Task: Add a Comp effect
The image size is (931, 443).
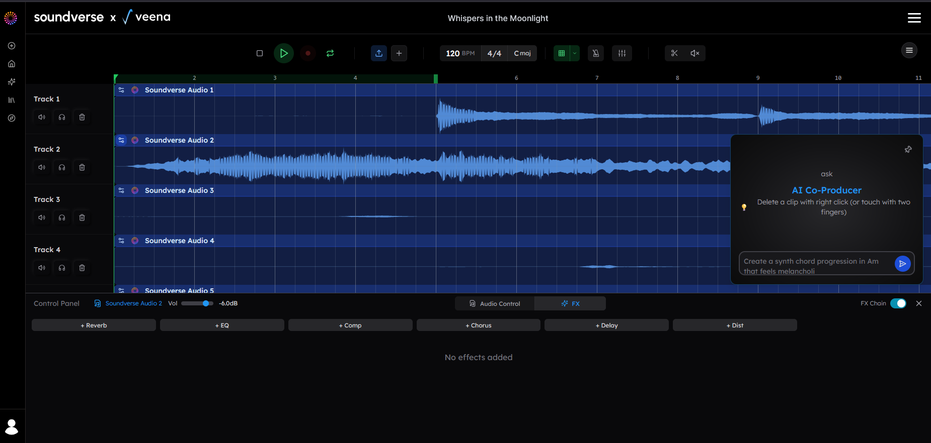Action: coord(350,325)
